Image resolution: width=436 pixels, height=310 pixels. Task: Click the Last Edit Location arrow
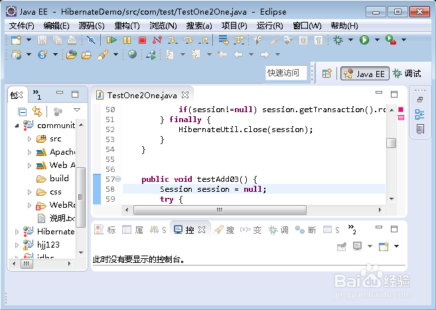tap(222, 54)
